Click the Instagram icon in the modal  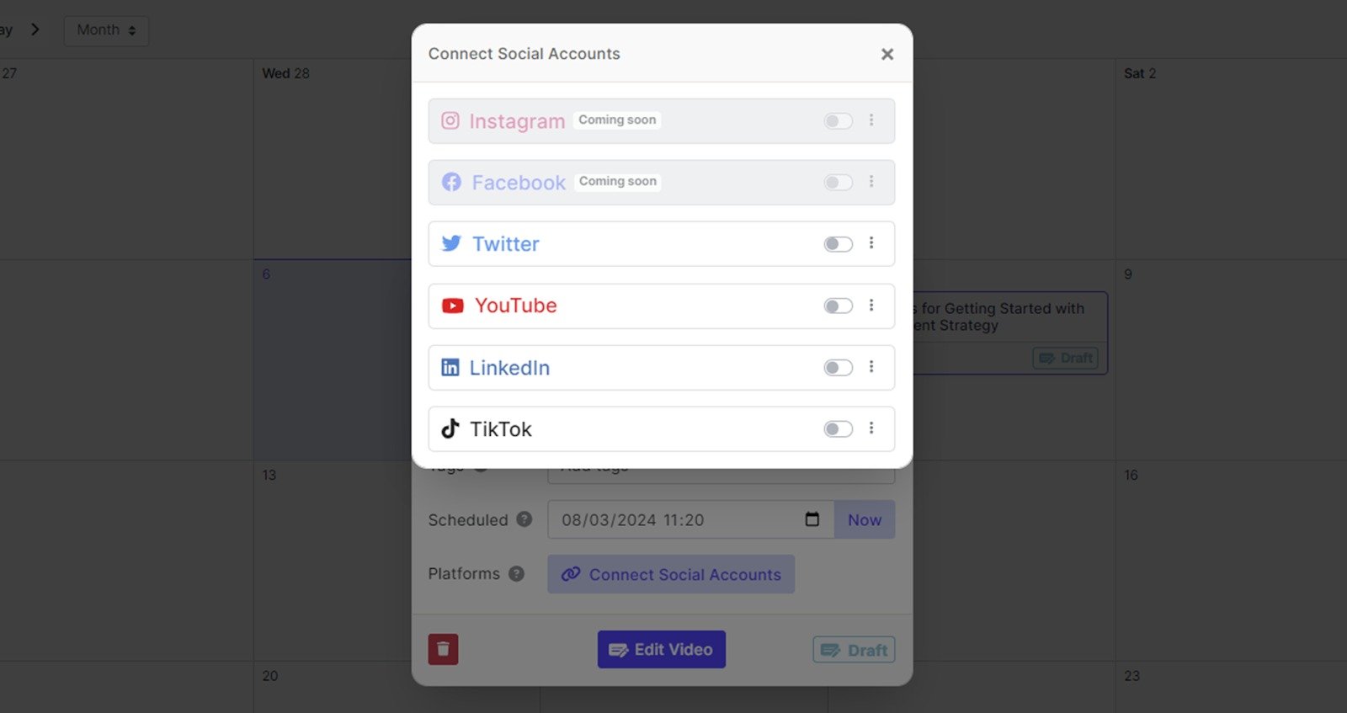point(451,120)
